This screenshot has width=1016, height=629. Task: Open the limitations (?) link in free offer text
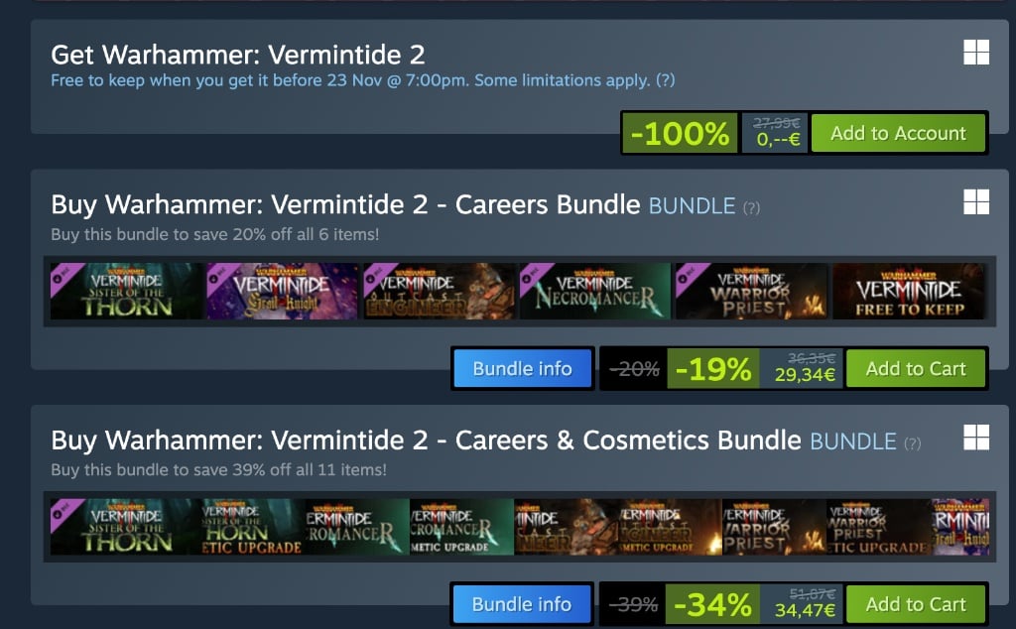tap(666, 80)
